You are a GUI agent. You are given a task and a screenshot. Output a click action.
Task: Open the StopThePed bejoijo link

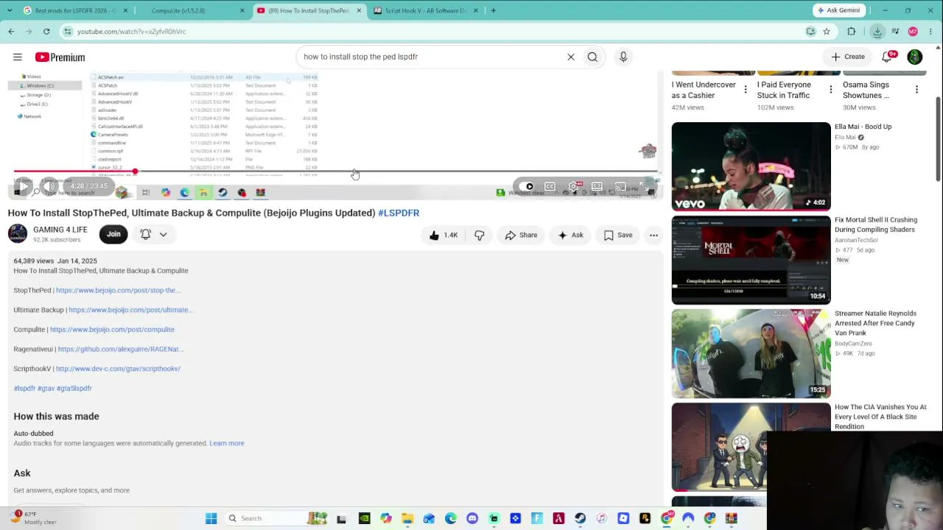point(118,290)
